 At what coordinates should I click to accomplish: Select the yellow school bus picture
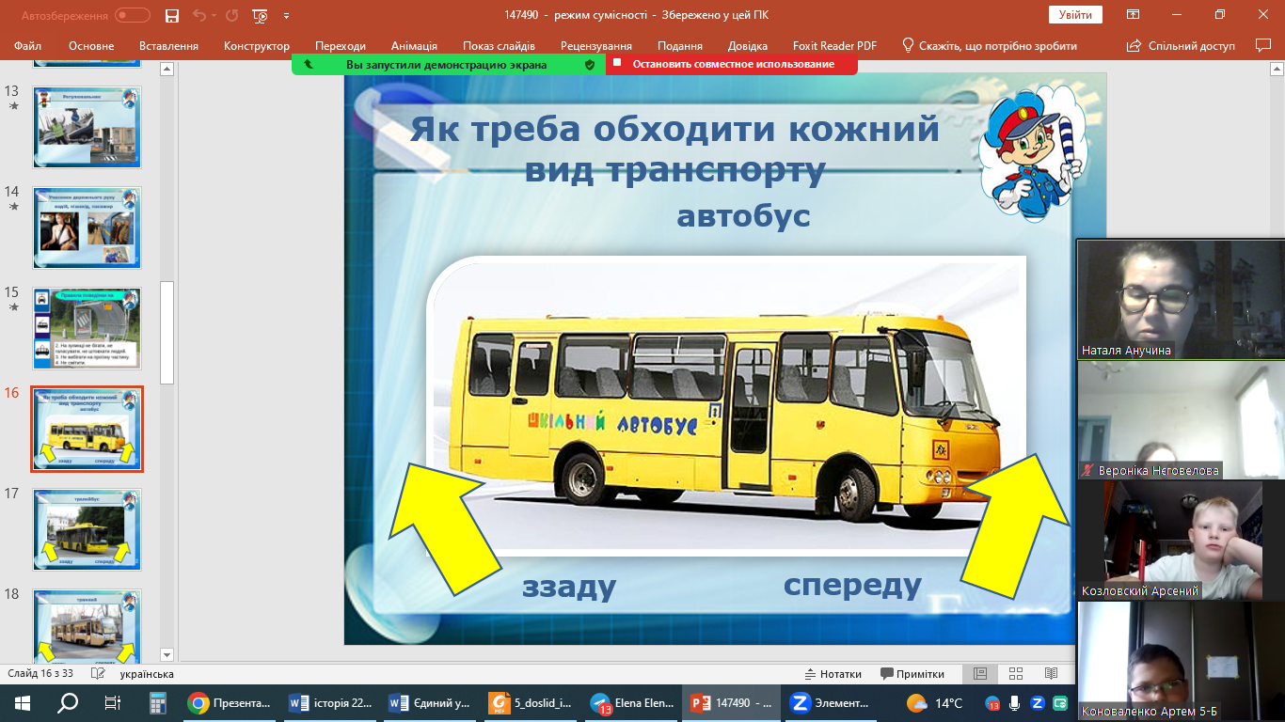(x=726, y=406)
